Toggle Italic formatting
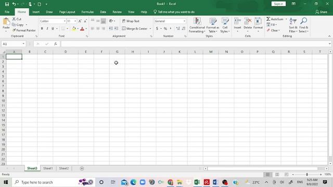 coord(47,29)
